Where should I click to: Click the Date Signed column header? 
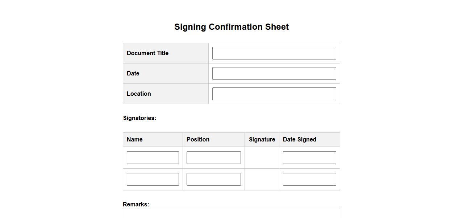pos(300,140)
